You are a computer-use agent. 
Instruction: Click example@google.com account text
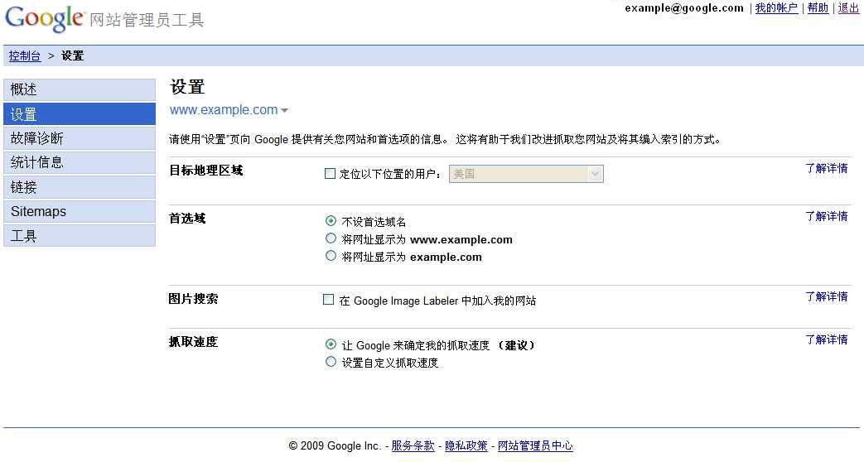(684, 7)
